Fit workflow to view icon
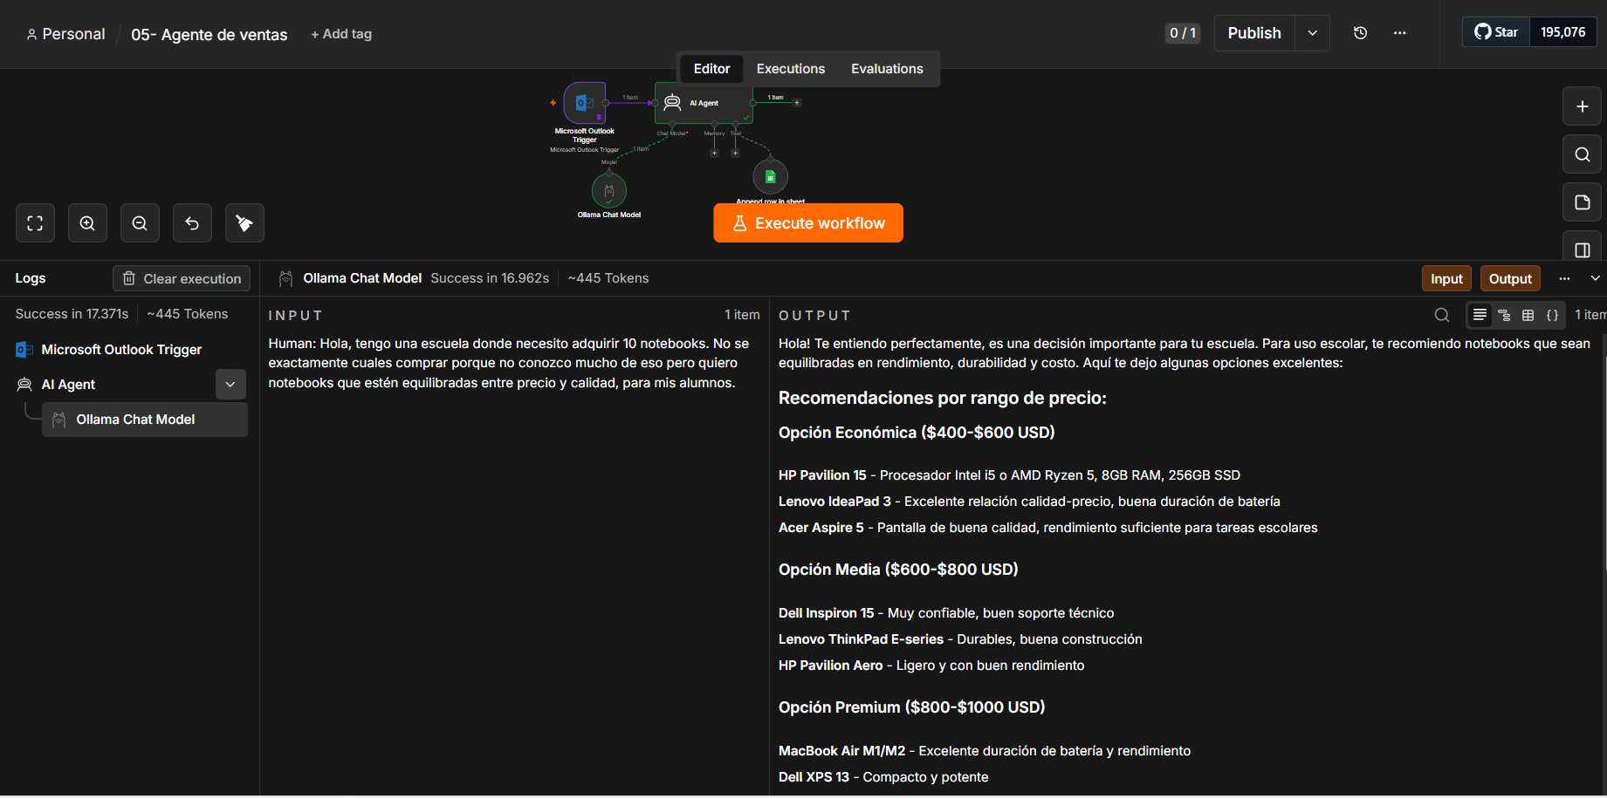 35,223
